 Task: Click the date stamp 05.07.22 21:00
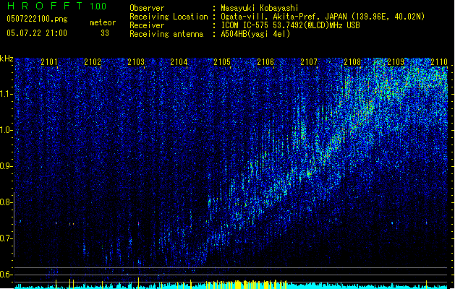click(37, 33)
